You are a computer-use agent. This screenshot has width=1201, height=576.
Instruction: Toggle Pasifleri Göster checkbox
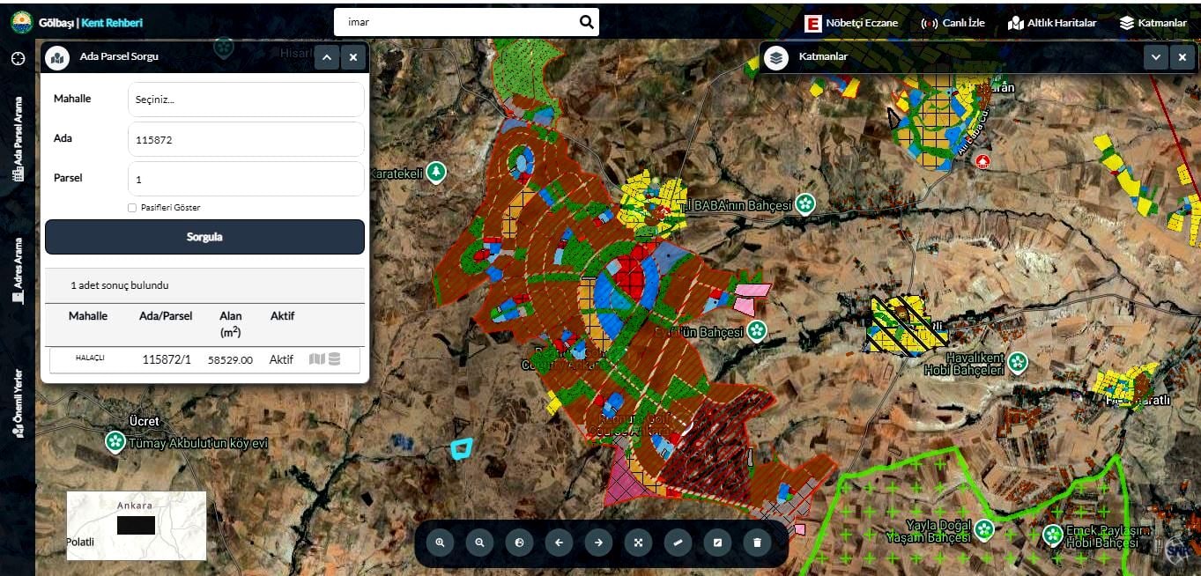point(132,208)
